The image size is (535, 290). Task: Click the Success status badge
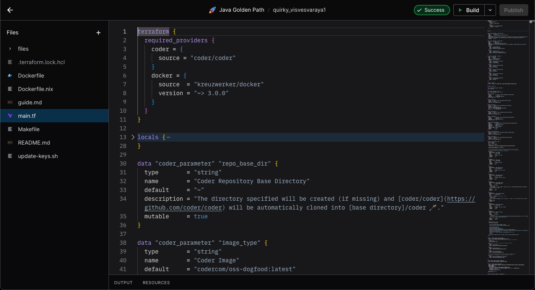[x=432, y=10]
